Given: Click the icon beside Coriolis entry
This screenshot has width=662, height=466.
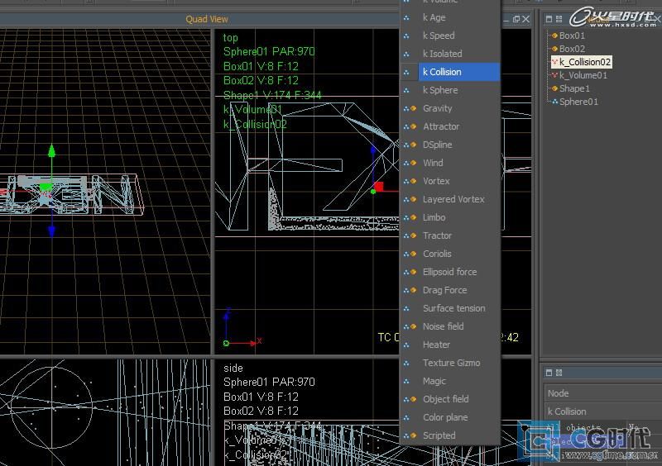Looking at the screenshot, I should [x=410, y=254].
